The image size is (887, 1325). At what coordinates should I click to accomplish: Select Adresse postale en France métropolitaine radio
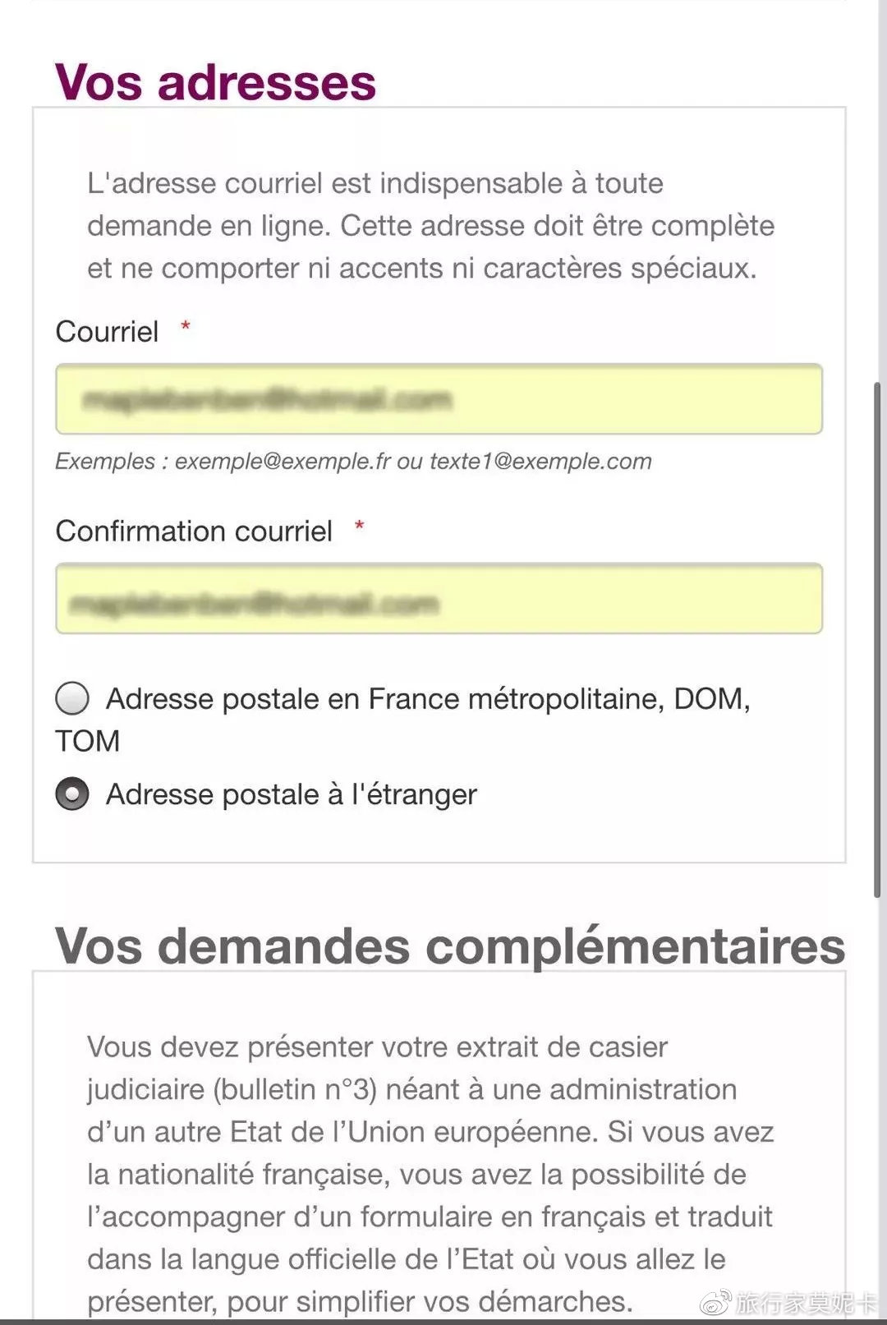coord(72,699)
